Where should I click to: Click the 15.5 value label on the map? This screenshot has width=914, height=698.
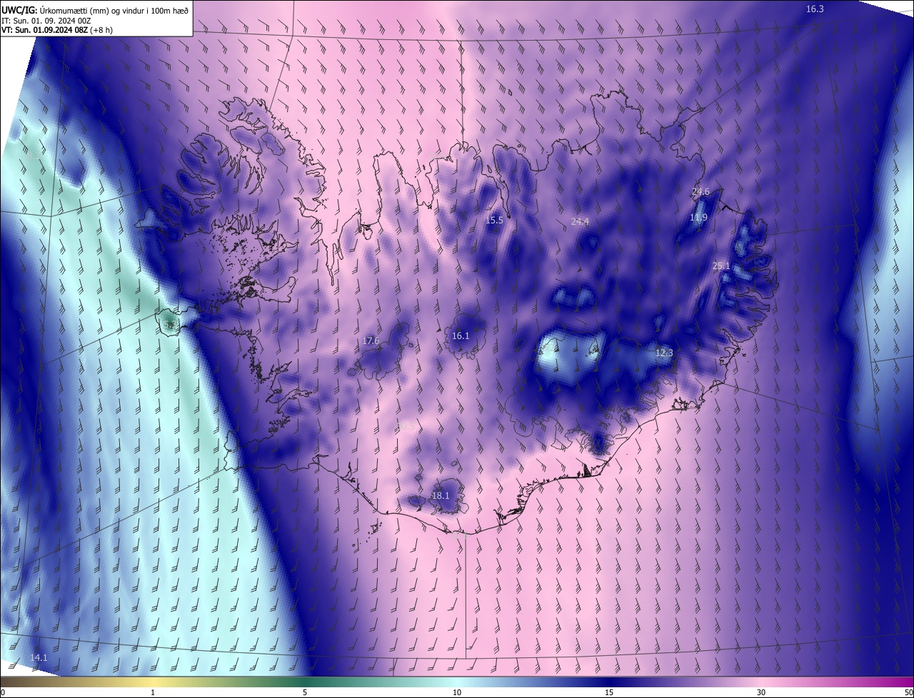point(494,221)
